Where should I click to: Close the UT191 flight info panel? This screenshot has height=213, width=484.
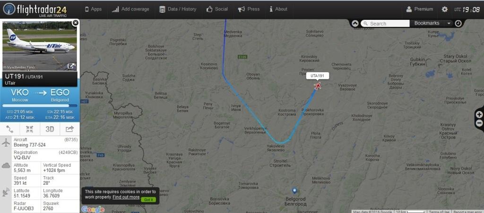75,23
